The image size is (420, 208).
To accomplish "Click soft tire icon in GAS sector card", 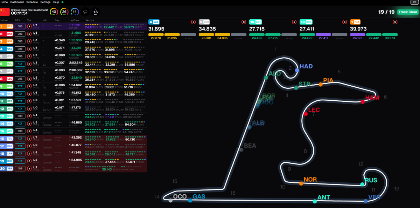I will tap(193, 22).
